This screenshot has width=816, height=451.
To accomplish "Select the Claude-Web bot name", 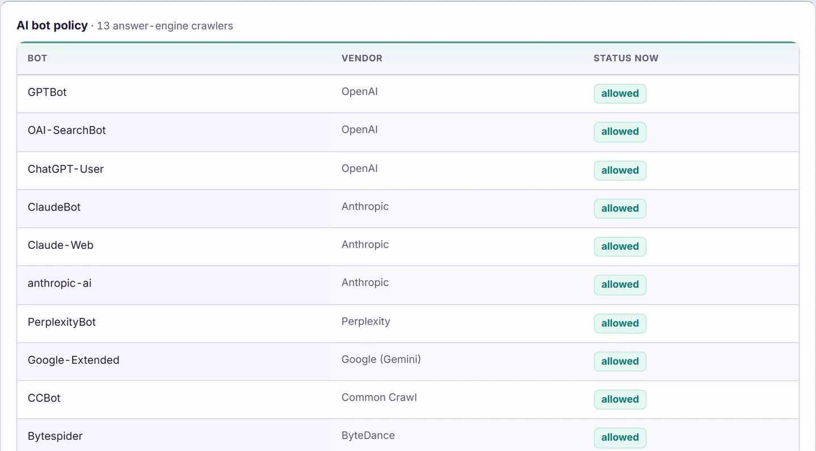I will point(61,245).
